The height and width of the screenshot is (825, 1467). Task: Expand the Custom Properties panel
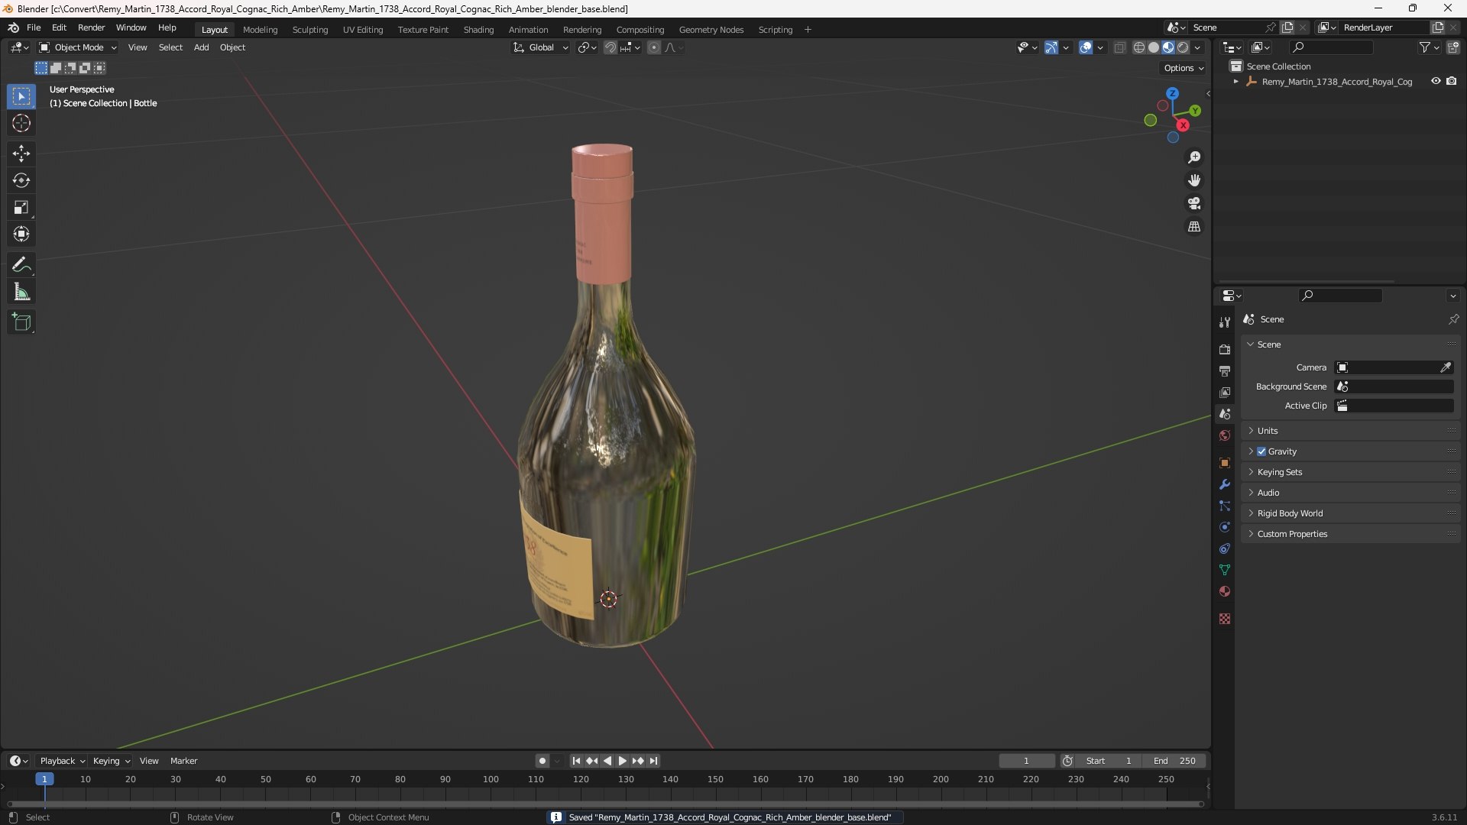(1350, 534)
